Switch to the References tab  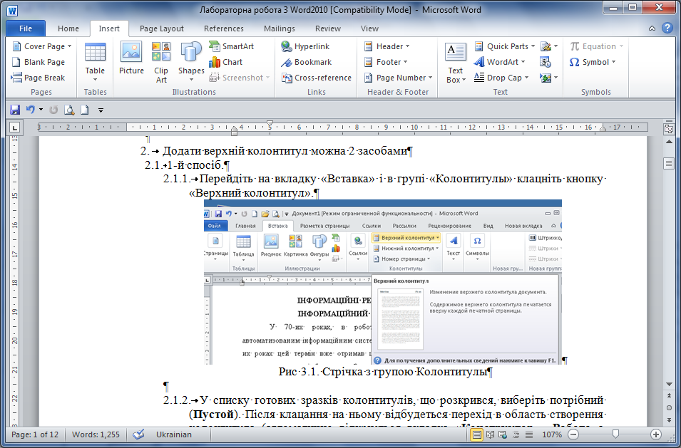(224, 28)
